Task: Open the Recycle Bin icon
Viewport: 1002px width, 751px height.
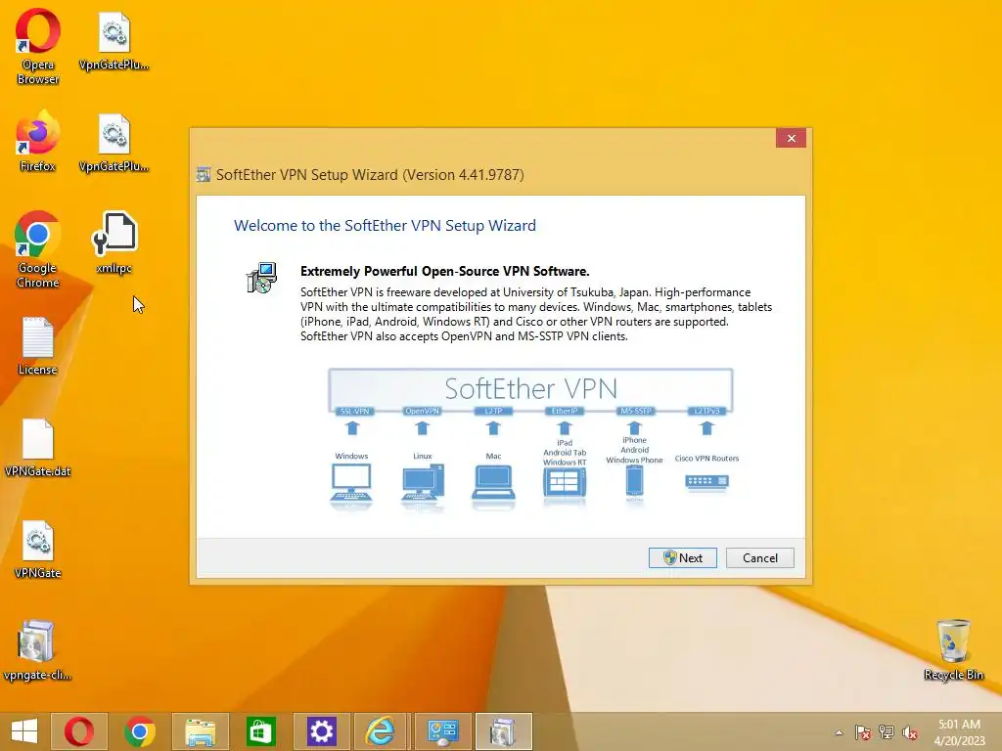Action: pos(953,650)
